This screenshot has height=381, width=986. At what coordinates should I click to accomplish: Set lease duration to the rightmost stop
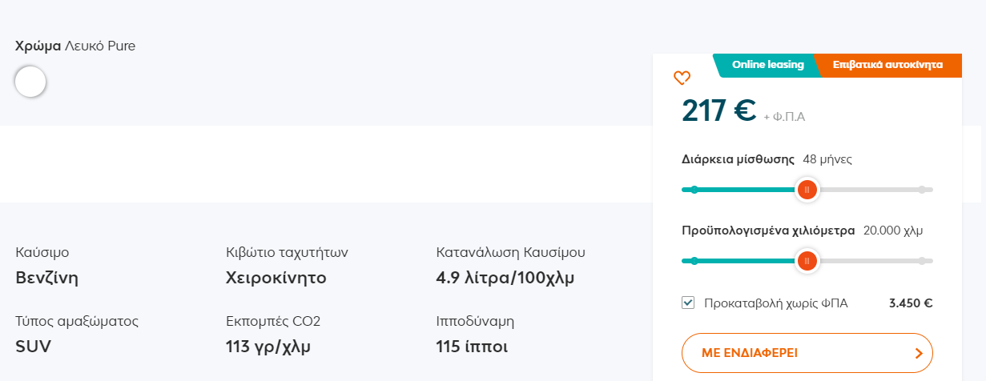point(922,190)
